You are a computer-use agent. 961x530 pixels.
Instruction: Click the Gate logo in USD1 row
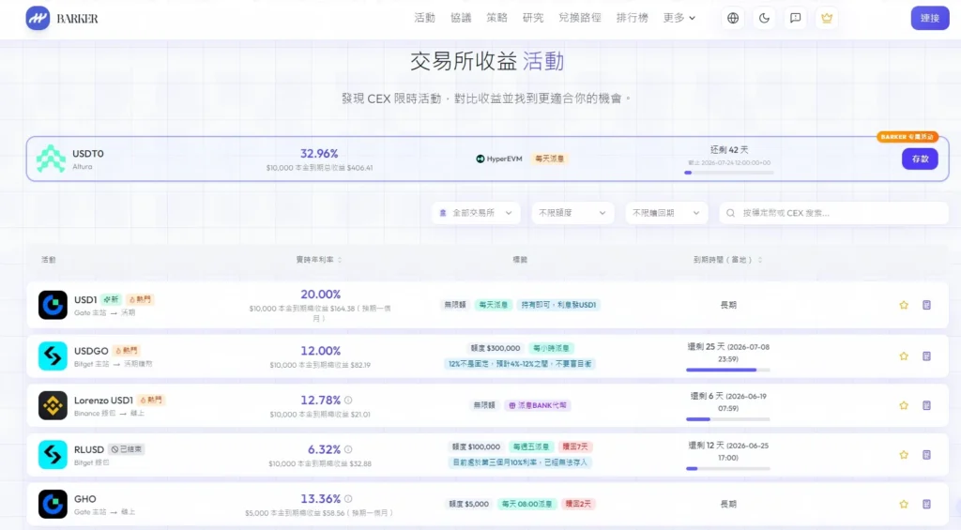point(53,305)
